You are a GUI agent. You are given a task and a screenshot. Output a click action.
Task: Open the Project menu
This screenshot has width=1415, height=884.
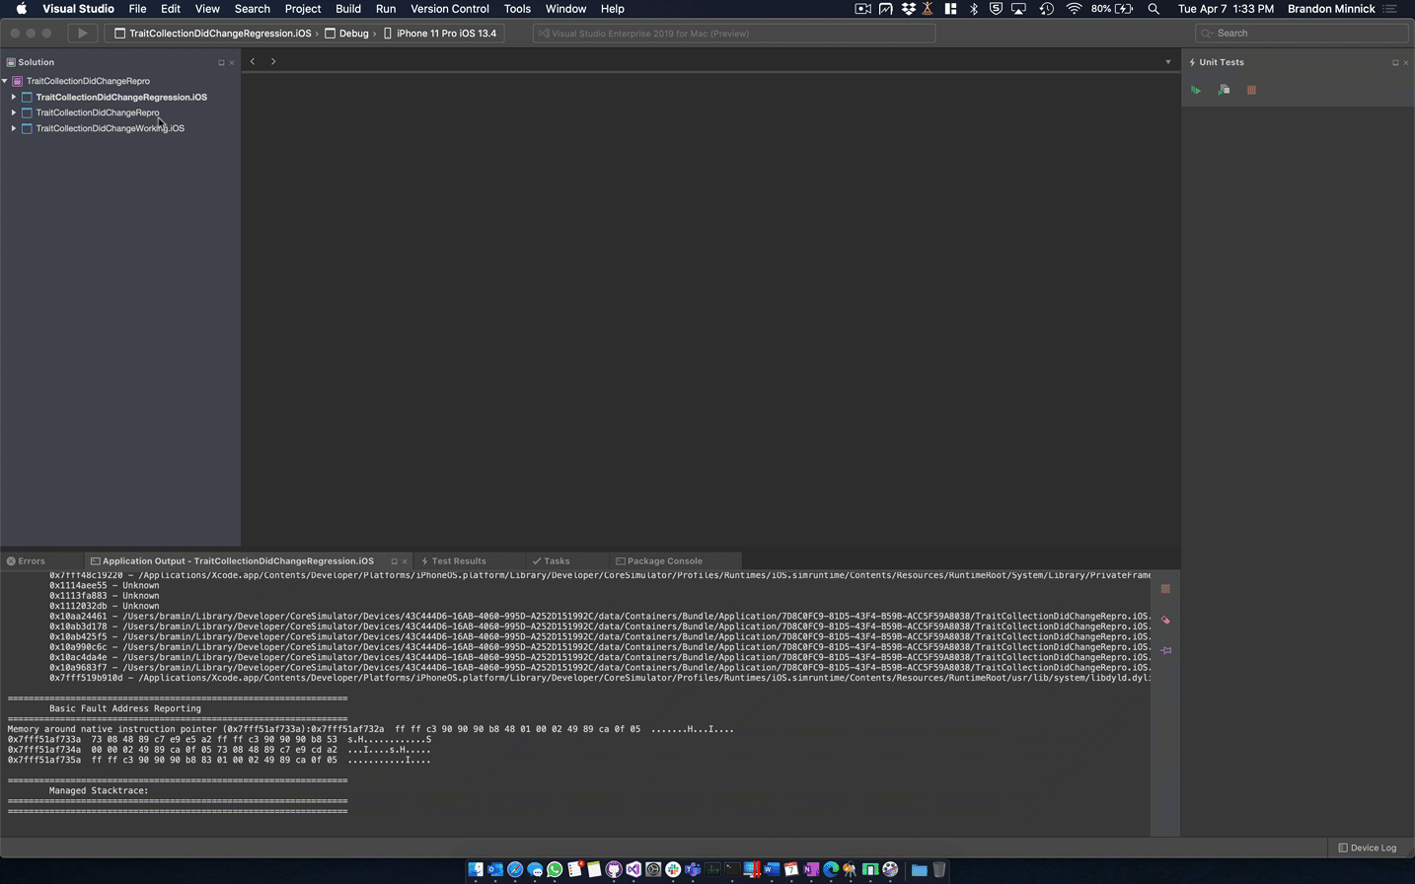point(303,9)
